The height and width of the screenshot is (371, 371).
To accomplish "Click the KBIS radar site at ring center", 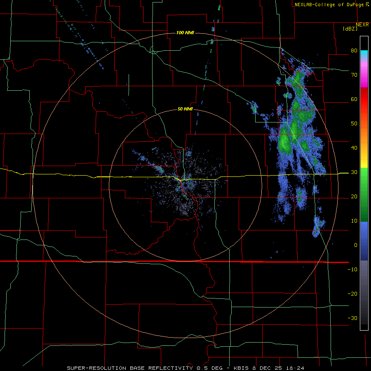I will tap(186, 185).
